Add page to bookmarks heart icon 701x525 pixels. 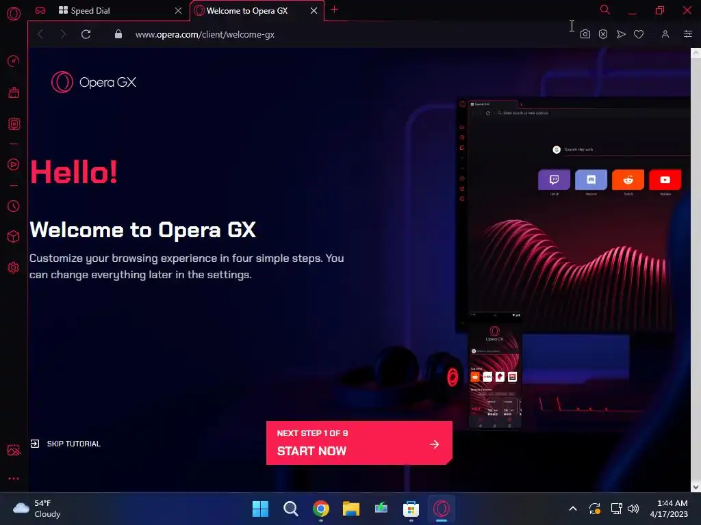(x=639, y=34)
